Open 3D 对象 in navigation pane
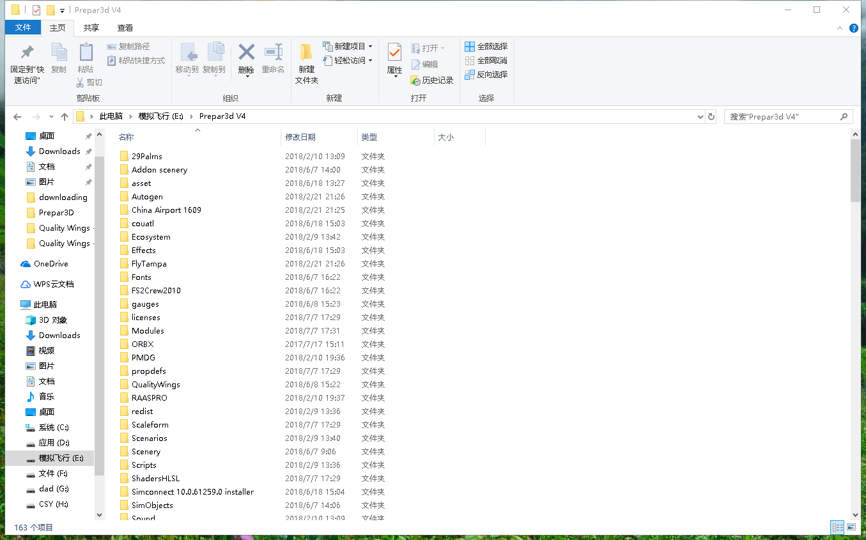Screen dimensions: 866x540 [x=52, y=320]
